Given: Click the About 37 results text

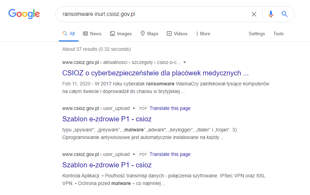Looking at the screenshot, I should tap(97, 49).
